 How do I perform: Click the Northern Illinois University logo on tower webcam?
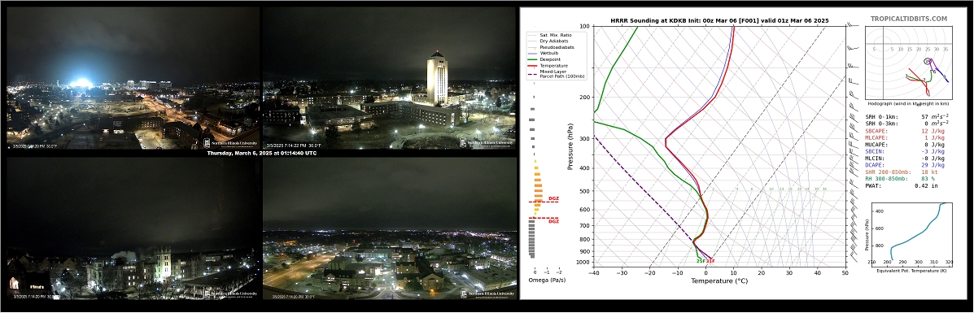click(487, 142)
